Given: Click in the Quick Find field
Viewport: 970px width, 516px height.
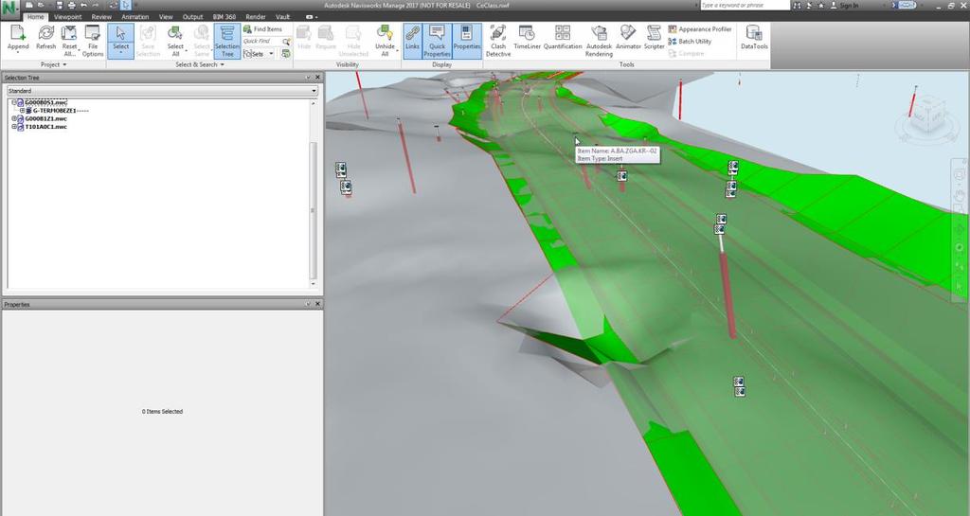Looking at the screenshot, I should coord(262,42).
